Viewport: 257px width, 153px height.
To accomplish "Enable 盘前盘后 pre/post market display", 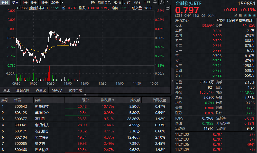I will (105, 3).
